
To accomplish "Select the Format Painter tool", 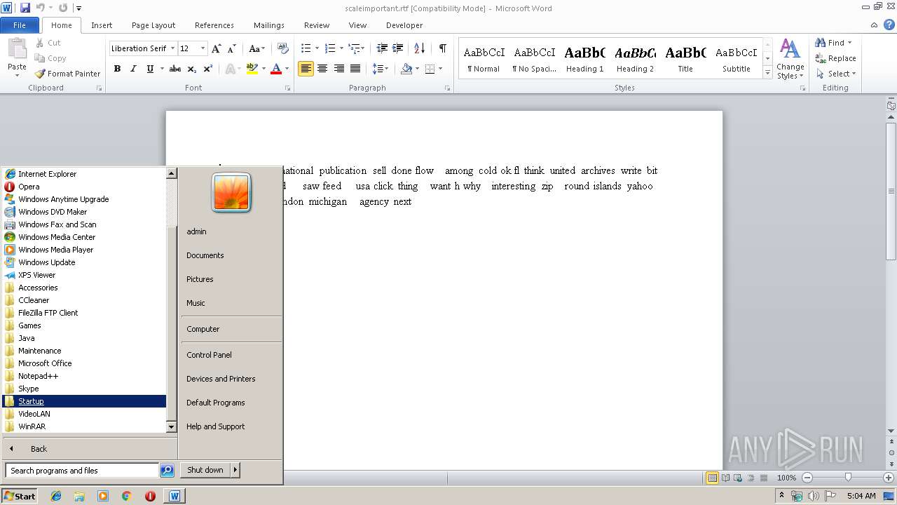I will click(68, 74).
